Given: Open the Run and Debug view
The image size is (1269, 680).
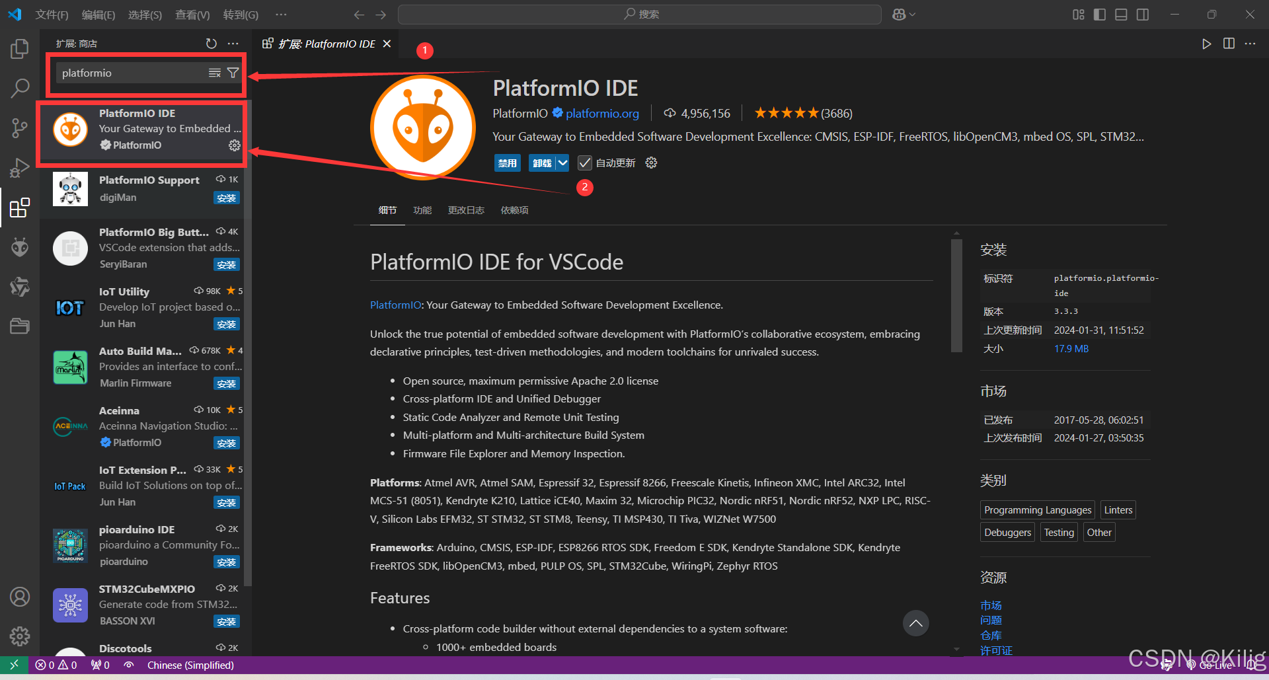Looking at the screenshot, I should [20, 168].
